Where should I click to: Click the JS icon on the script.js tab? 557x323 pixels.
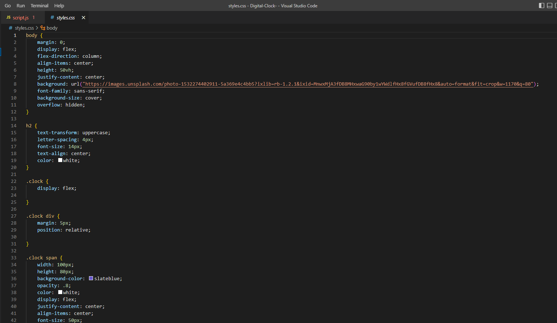tap(8, 17)
